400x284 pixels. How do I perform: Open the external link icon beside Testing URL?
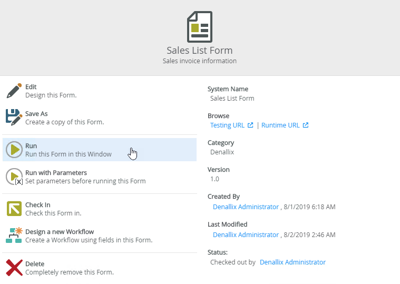251,125
